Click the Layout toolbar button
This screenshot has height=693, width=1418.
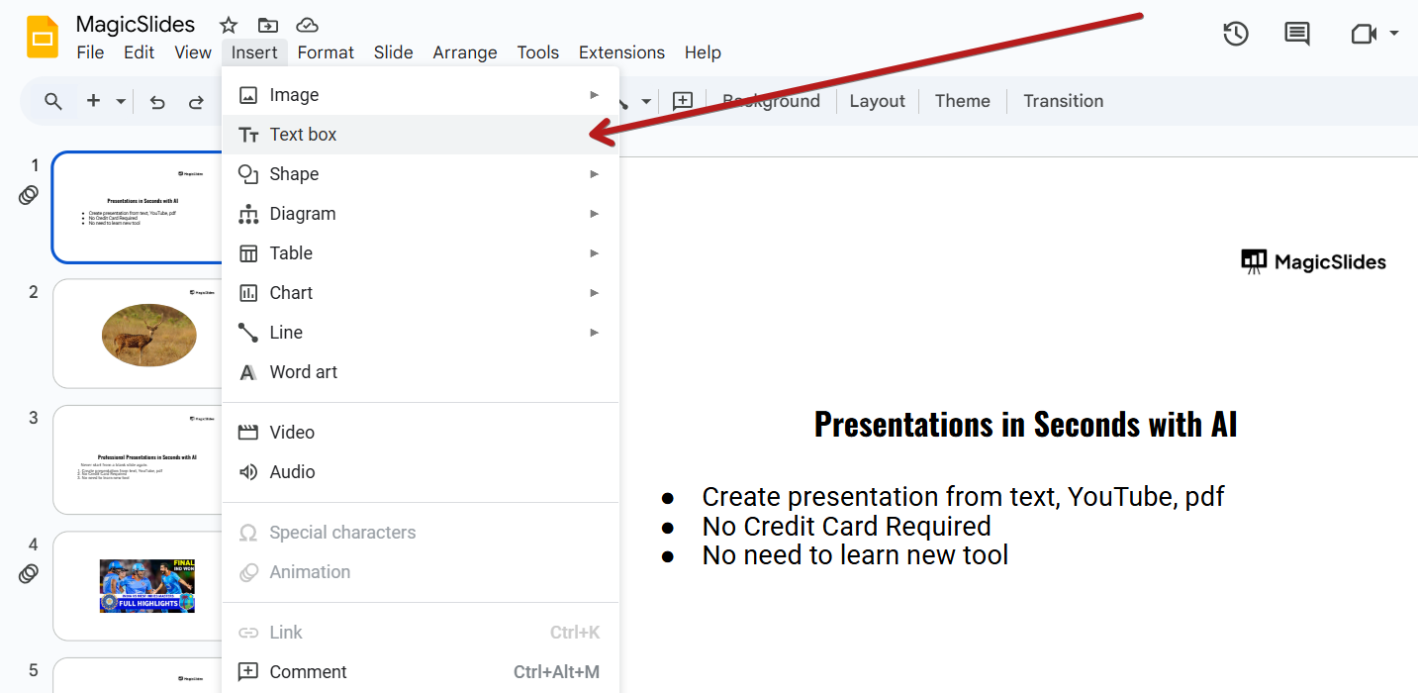[x=878, y=101]
